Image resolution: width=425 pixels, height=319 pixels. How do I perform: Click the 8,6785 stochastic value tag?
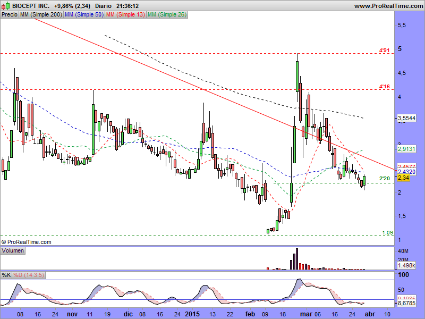pyautogui.click(x=406, y=303)
